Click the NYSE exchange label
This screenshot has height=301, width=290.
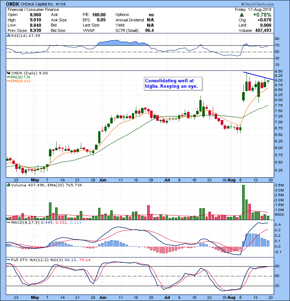coord(61,4)
